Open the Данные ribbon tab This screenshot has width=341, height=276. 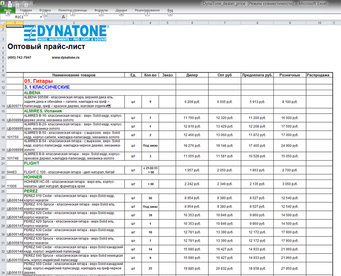121,10
